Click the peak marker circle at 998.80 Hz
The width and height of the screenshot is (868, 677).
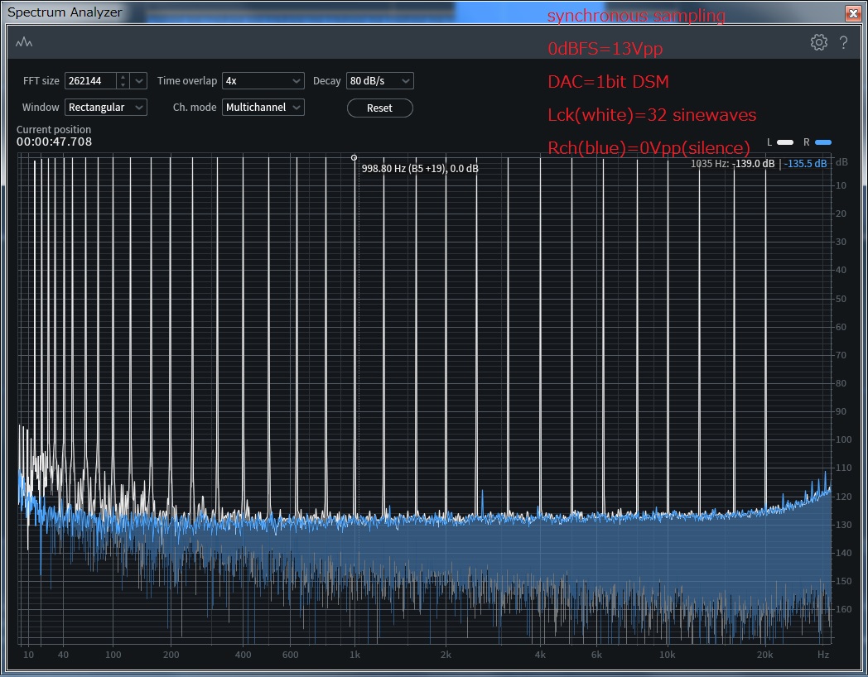[354, 157]
